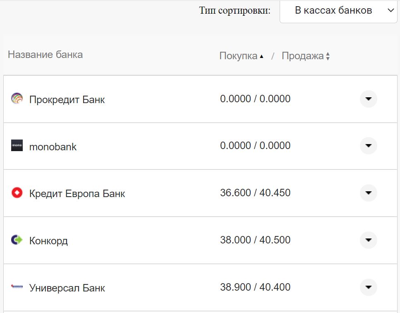The width and height of the screenshot is (400, 313).
Task: Expand details for Кредит Европа Банк row
Action: 368,193
